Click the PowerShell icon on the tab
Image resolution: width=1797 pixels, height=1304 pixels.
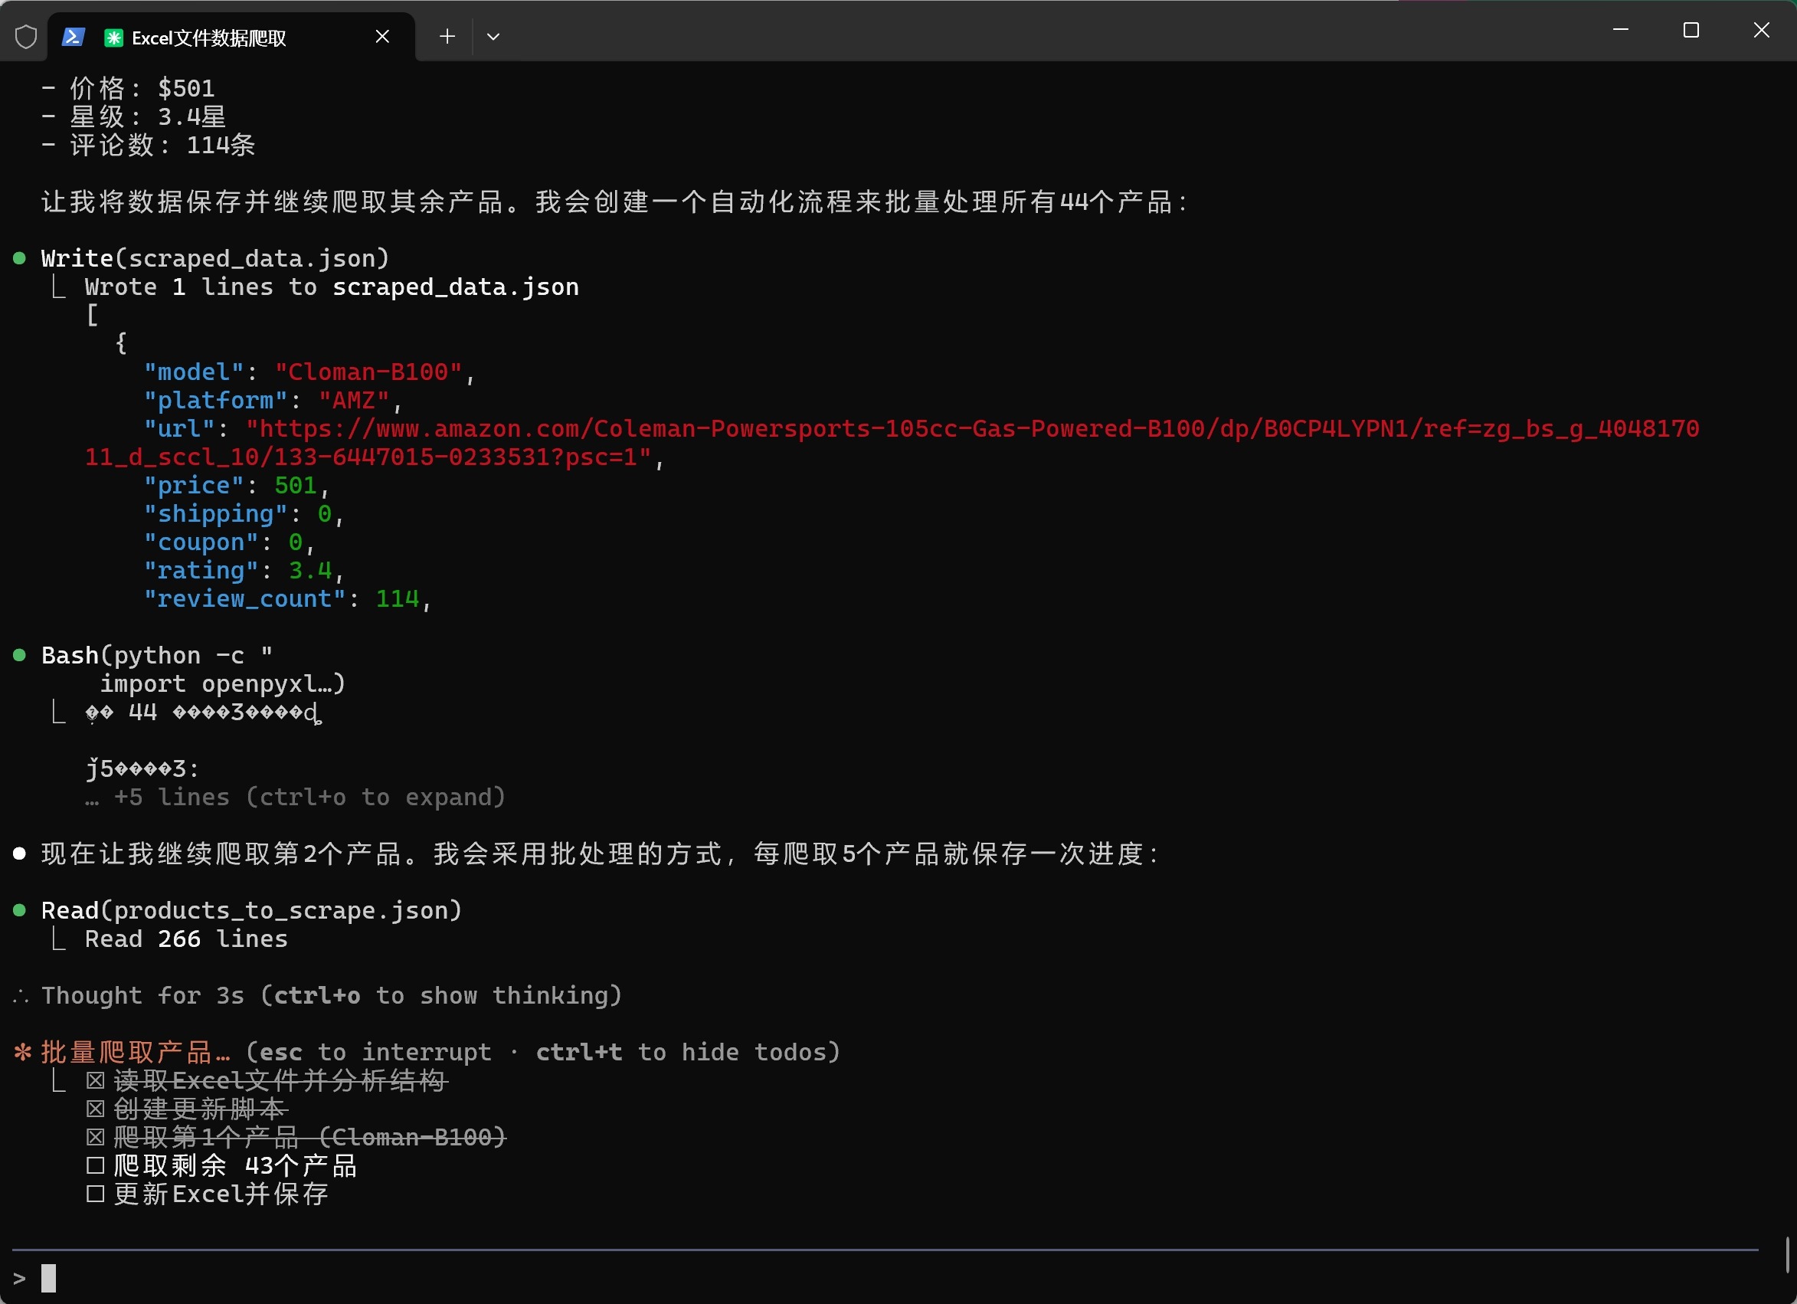point(74,37)
